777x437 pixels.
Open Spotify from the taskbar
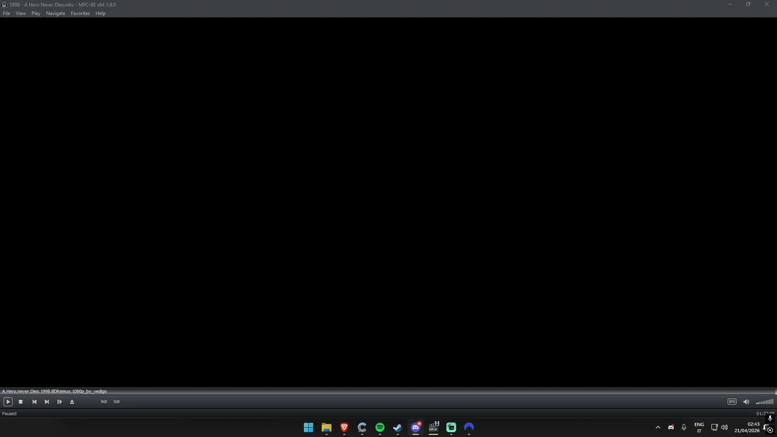click(380, 427)
